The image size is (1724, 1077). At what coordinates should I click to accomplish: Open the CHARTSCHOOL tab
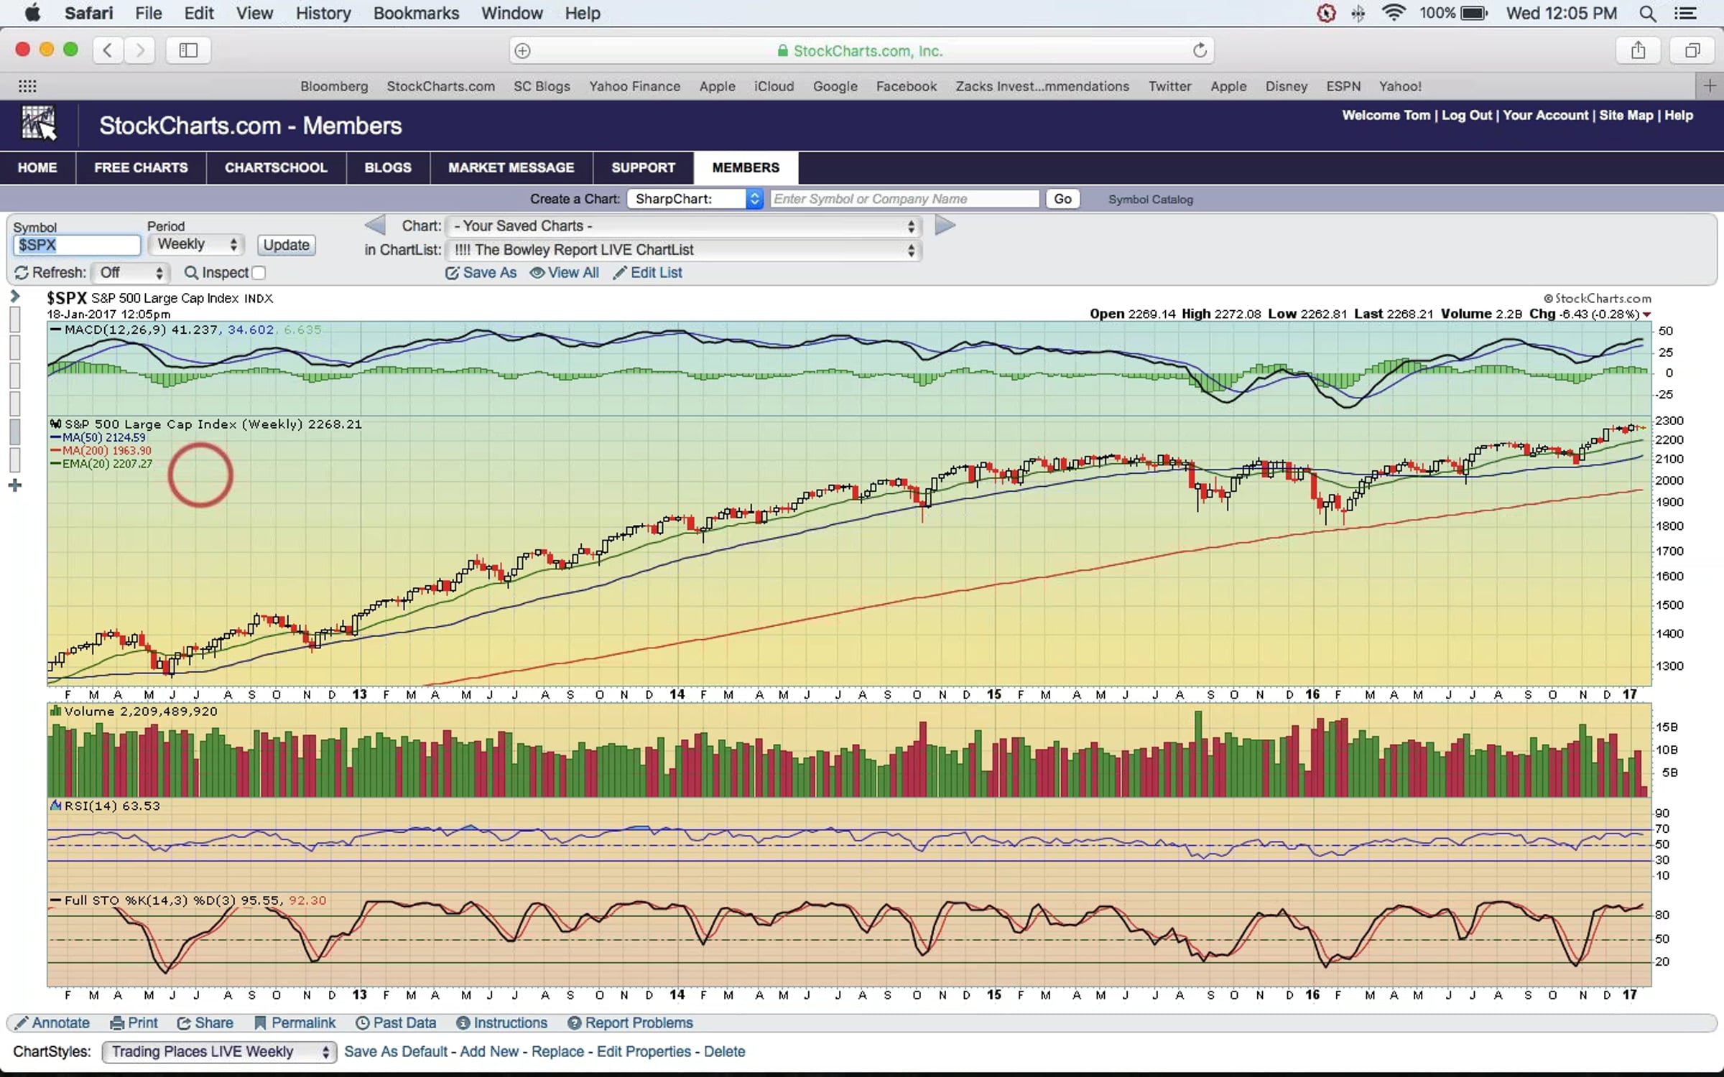(x=276, y=167)
